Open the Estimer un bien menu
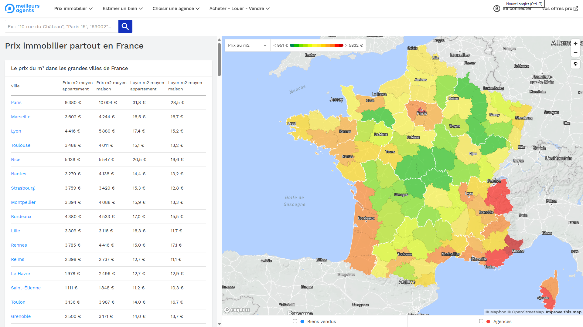This screenshot has height=327, width=583. [122, 8]
